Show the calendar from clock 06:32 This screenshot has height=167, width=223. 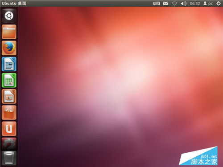[195, 4]
